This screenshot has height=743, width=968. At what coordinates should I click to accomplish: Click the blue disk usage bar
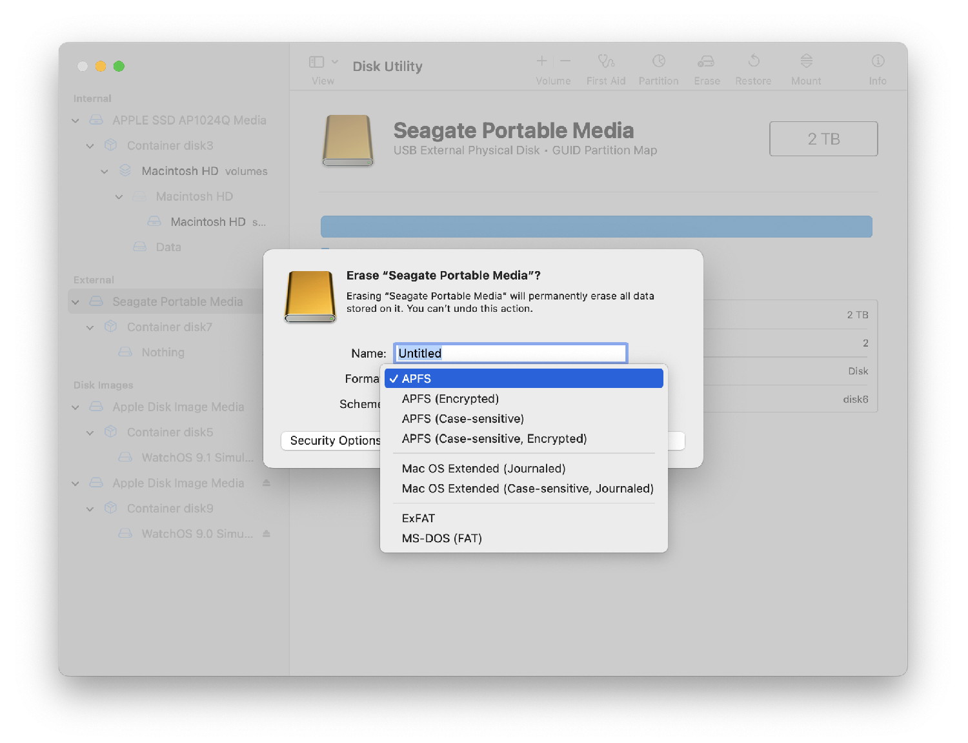click(596, 227)
